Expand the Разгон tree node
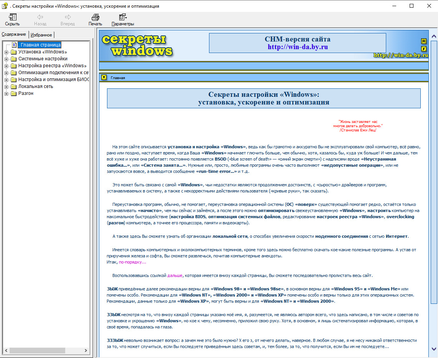The width and height of the screenshot is (438, 358). [6, 94]
